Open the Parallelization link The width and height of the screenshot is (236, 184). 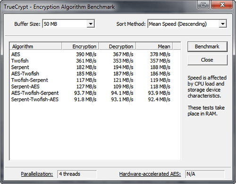tap(37, 174)
